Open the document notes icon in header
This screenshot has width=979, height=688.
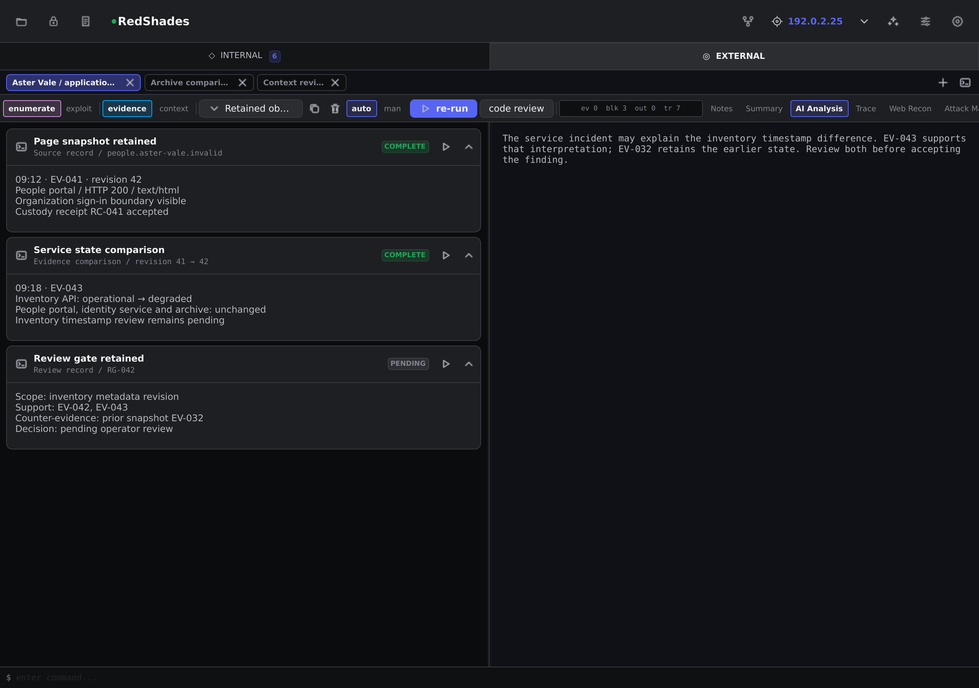86,21
